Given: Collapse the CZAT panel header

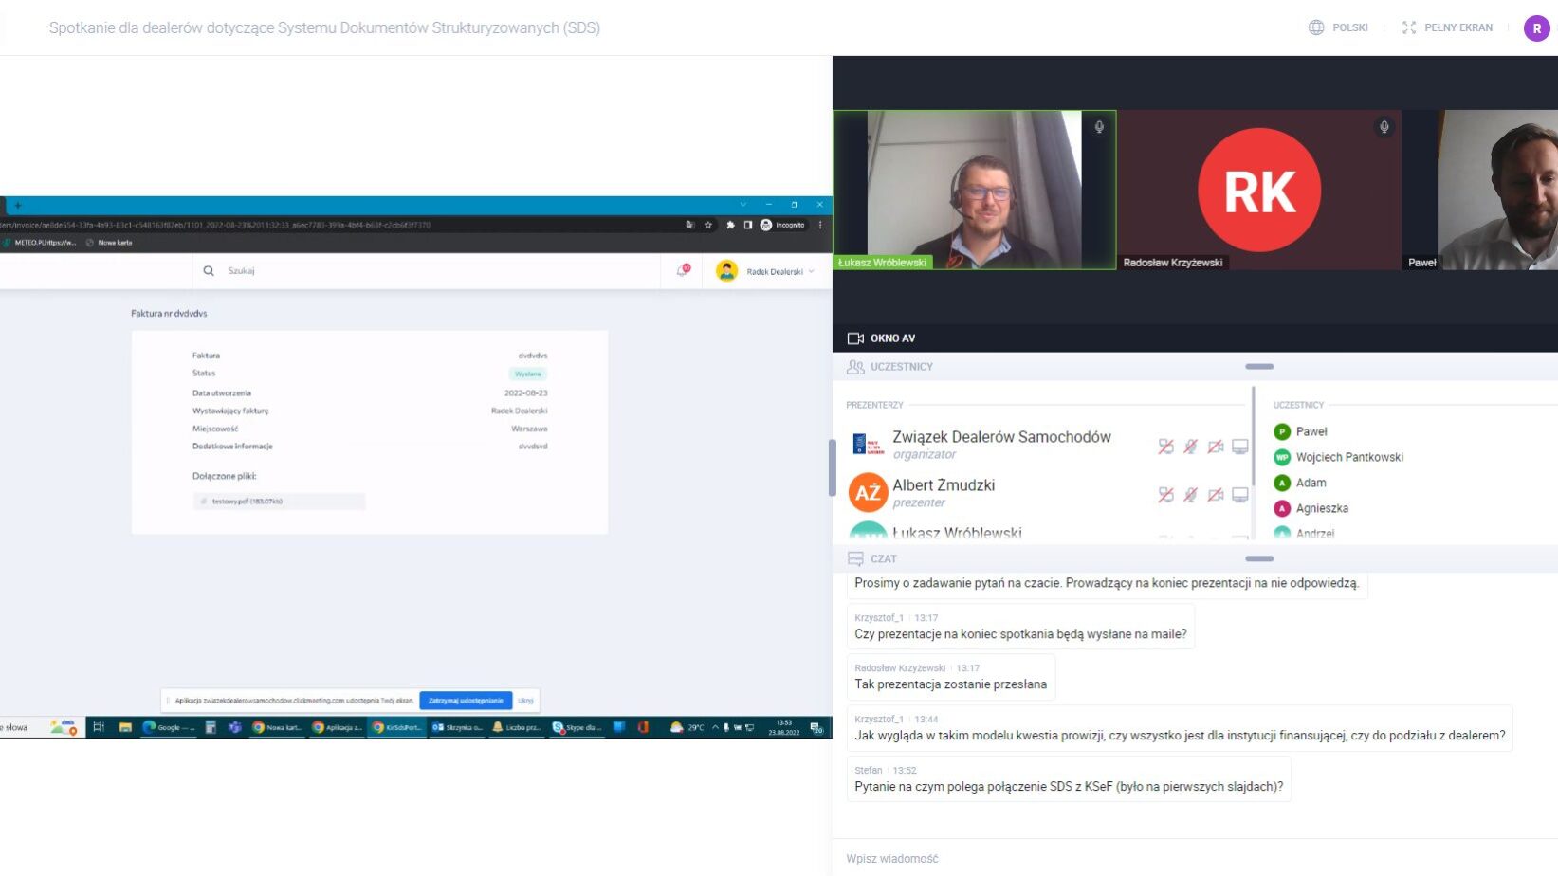Looking at the screenshot, I should 1258,559.
